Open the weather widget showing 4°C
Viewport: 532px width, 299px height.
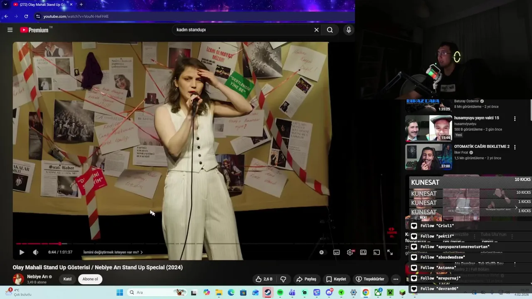[18, 292]
